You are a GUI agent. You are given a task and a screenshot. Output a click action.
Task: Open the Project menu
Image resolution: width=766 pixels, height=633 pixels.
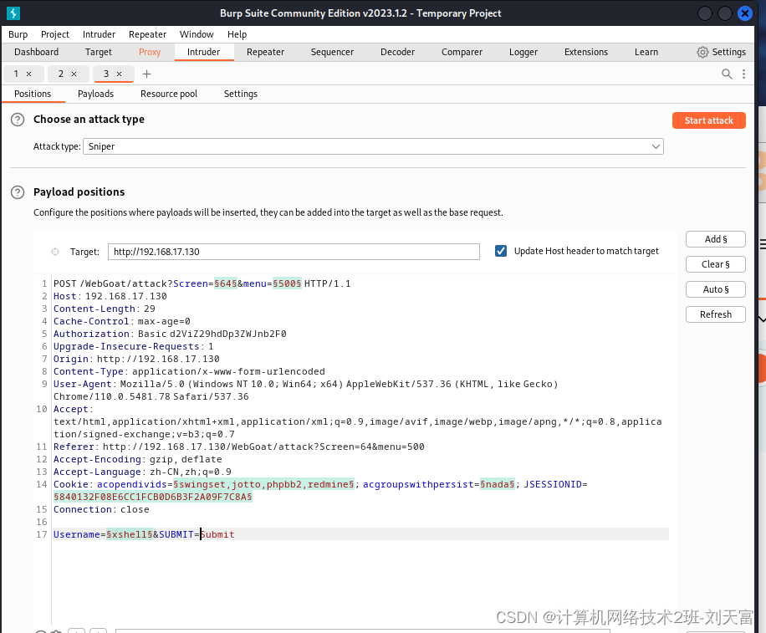tap(54, 34)
